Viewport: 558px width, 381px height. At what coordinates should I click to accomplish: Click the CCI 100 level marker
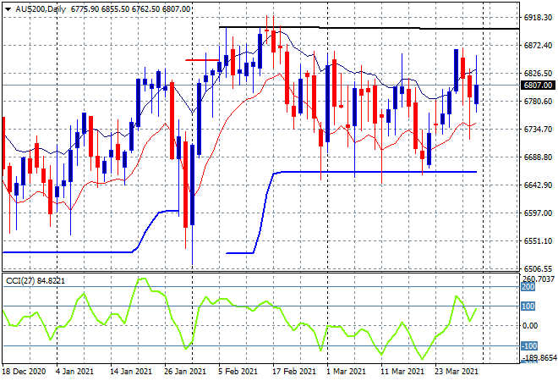528,306
